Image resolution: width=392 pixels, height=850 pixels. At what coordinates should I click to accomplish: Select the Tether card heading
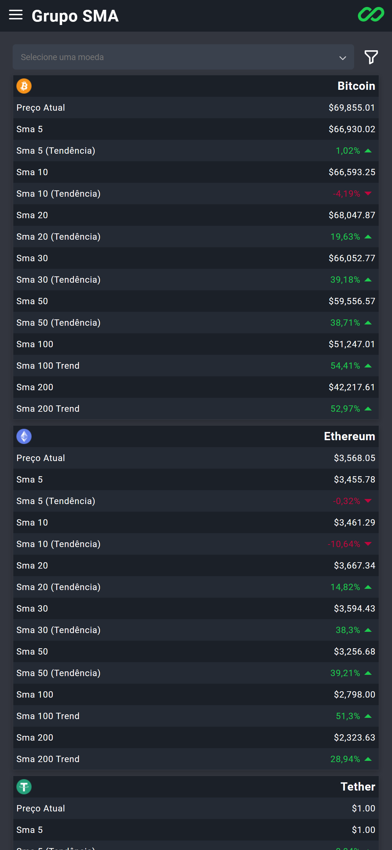coord(358,787)
